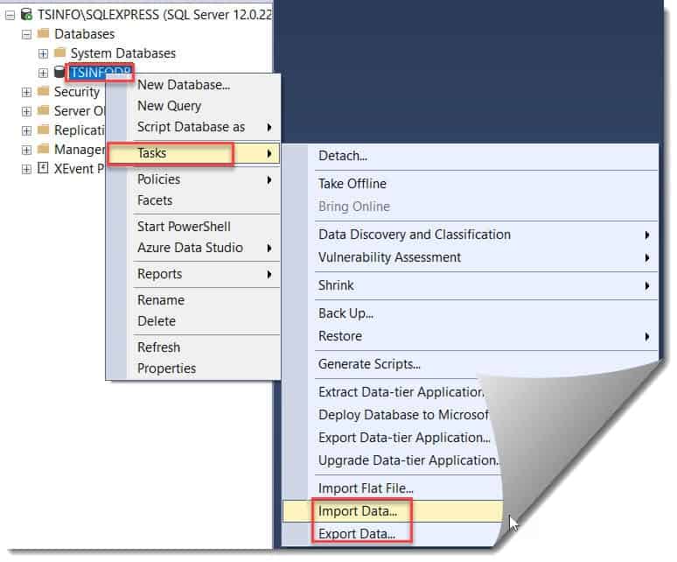The image size is (677, 562).
Task: Choose Start PowerShell menu entry
Action: pyautogui.click(x=184, y=227)
